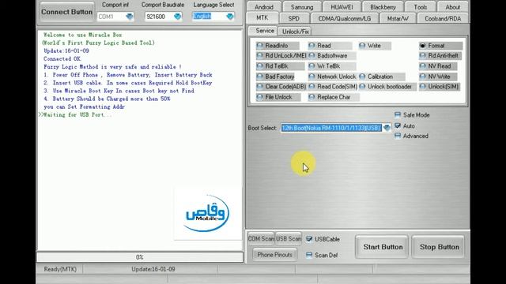Select the Read radio option

coord(329,46)
